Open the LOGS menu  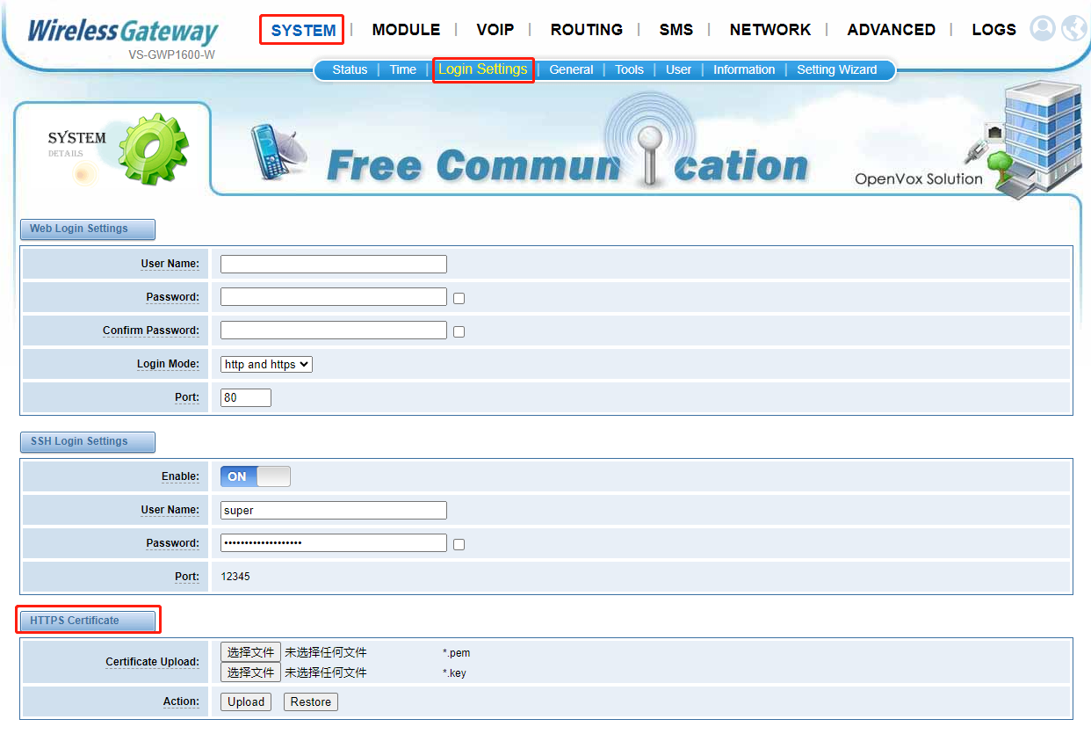pos(994,30)
